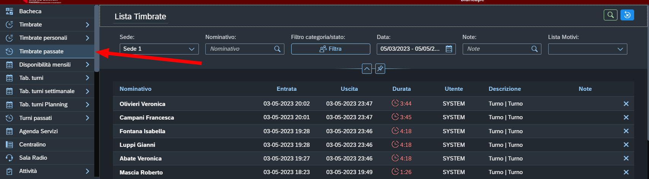Expand the Tab. turni Planning chevron

tap(87, 104)
